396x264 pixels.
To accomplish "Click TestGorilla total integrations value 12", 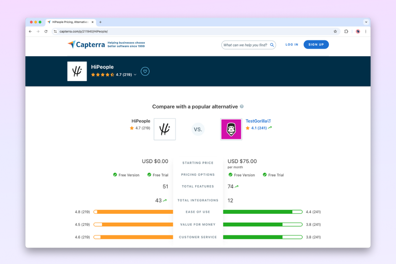I will 230,200.
